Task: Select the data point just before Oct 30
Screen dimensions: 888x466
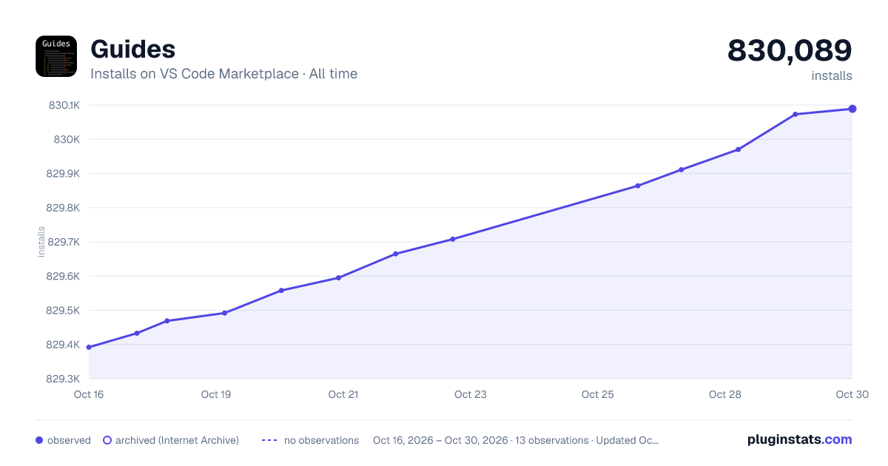Action: (795, 114)
